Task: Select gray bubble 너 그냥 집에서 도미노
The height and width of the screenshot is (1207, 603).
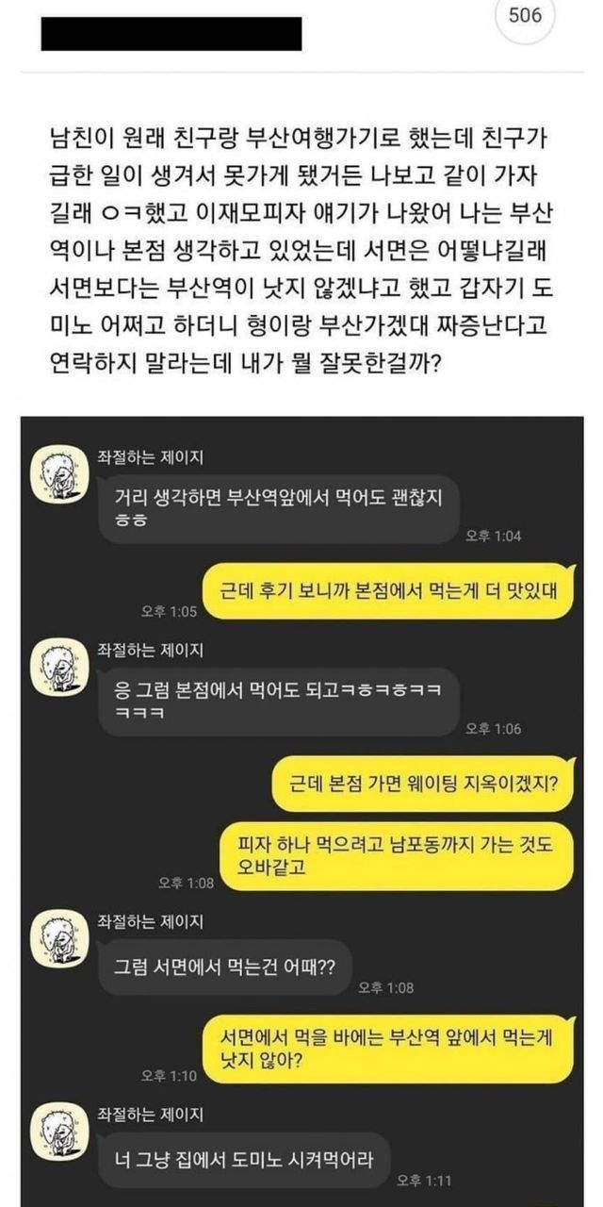Action: (x=244, y=1160)
